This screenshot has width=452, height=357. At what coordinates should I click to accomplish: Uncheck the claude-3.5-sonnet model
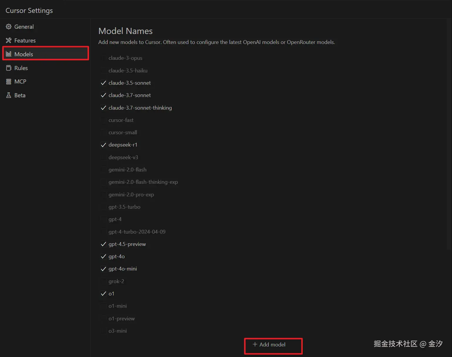pyautogui.click(x=103, y=83)
